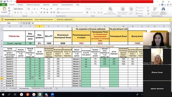
Task: Decrease font size with the small A icon
Action: tap(37, 9)
